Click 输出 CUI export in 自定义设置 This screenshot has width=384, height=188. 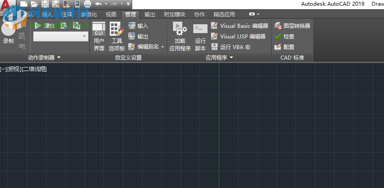138,36
